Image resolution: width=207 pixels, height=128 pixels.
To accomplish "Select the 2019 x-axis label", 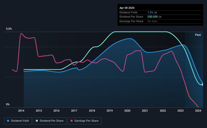I will click(110, 111).
